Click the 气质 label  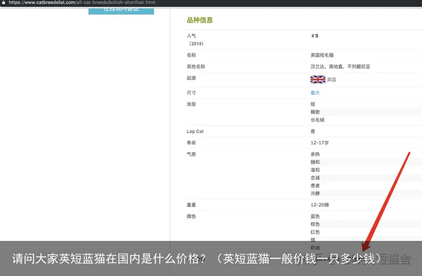click(191, 154)
